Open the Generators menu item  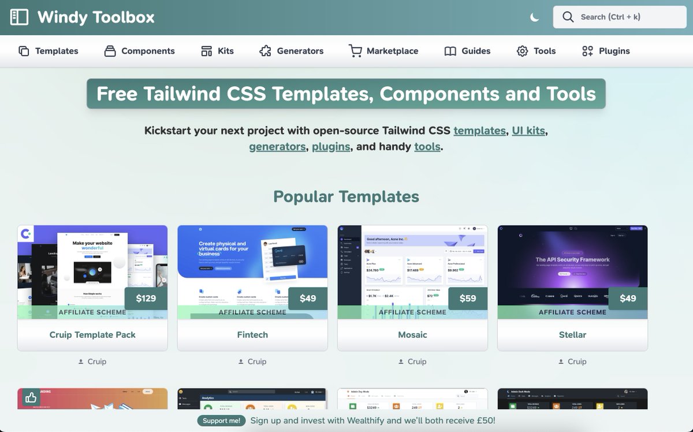[x=292, y=51]
